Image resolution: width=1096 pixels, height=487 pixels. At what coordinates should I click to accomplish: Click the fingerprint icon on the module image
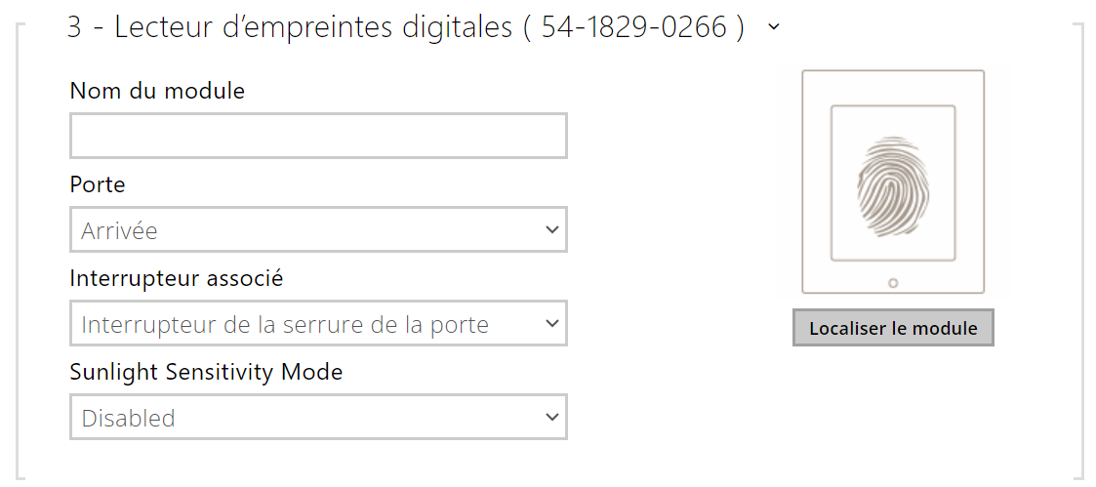pos(892,185)
